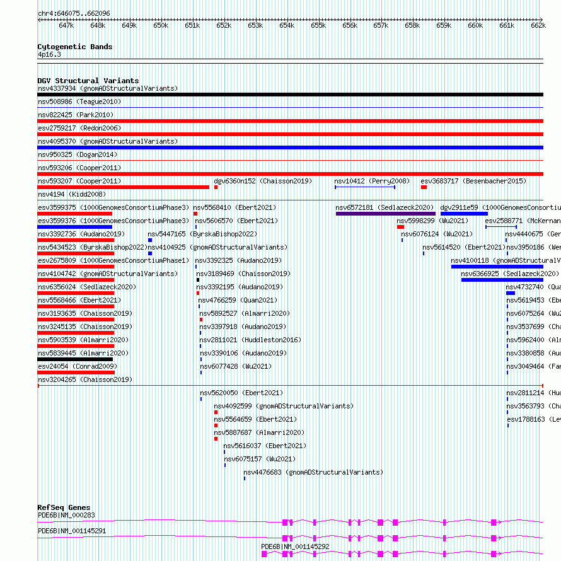Open variant nsv5887687 (Almarri2020)
Screen dimensions: 561x561
point(260,432)
